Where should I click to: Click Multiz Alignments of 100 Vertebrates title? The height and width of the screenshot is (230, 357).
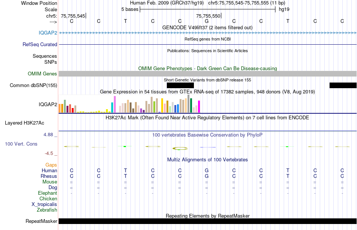pyautogui.click(x=207, y=159)
